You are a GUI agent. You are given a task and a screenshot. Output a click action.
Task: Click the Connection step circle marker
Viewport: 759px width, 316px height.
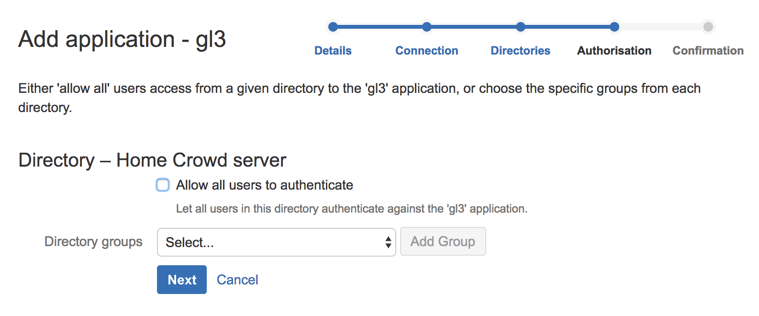tap(427, 27)
